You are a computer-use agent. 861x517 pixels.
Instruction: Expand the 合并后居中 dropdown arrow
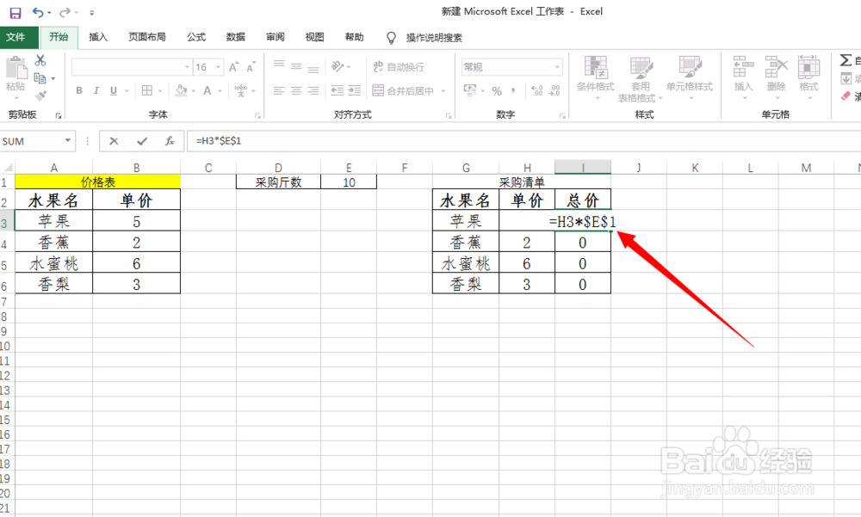point(443,90)
